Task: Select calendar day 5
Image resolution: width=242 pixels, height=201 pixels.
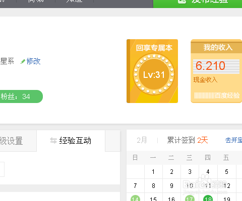Action: 226,172
